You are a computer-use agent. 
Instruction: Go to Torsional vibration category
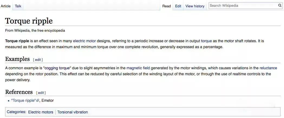(x=72, y=112)
